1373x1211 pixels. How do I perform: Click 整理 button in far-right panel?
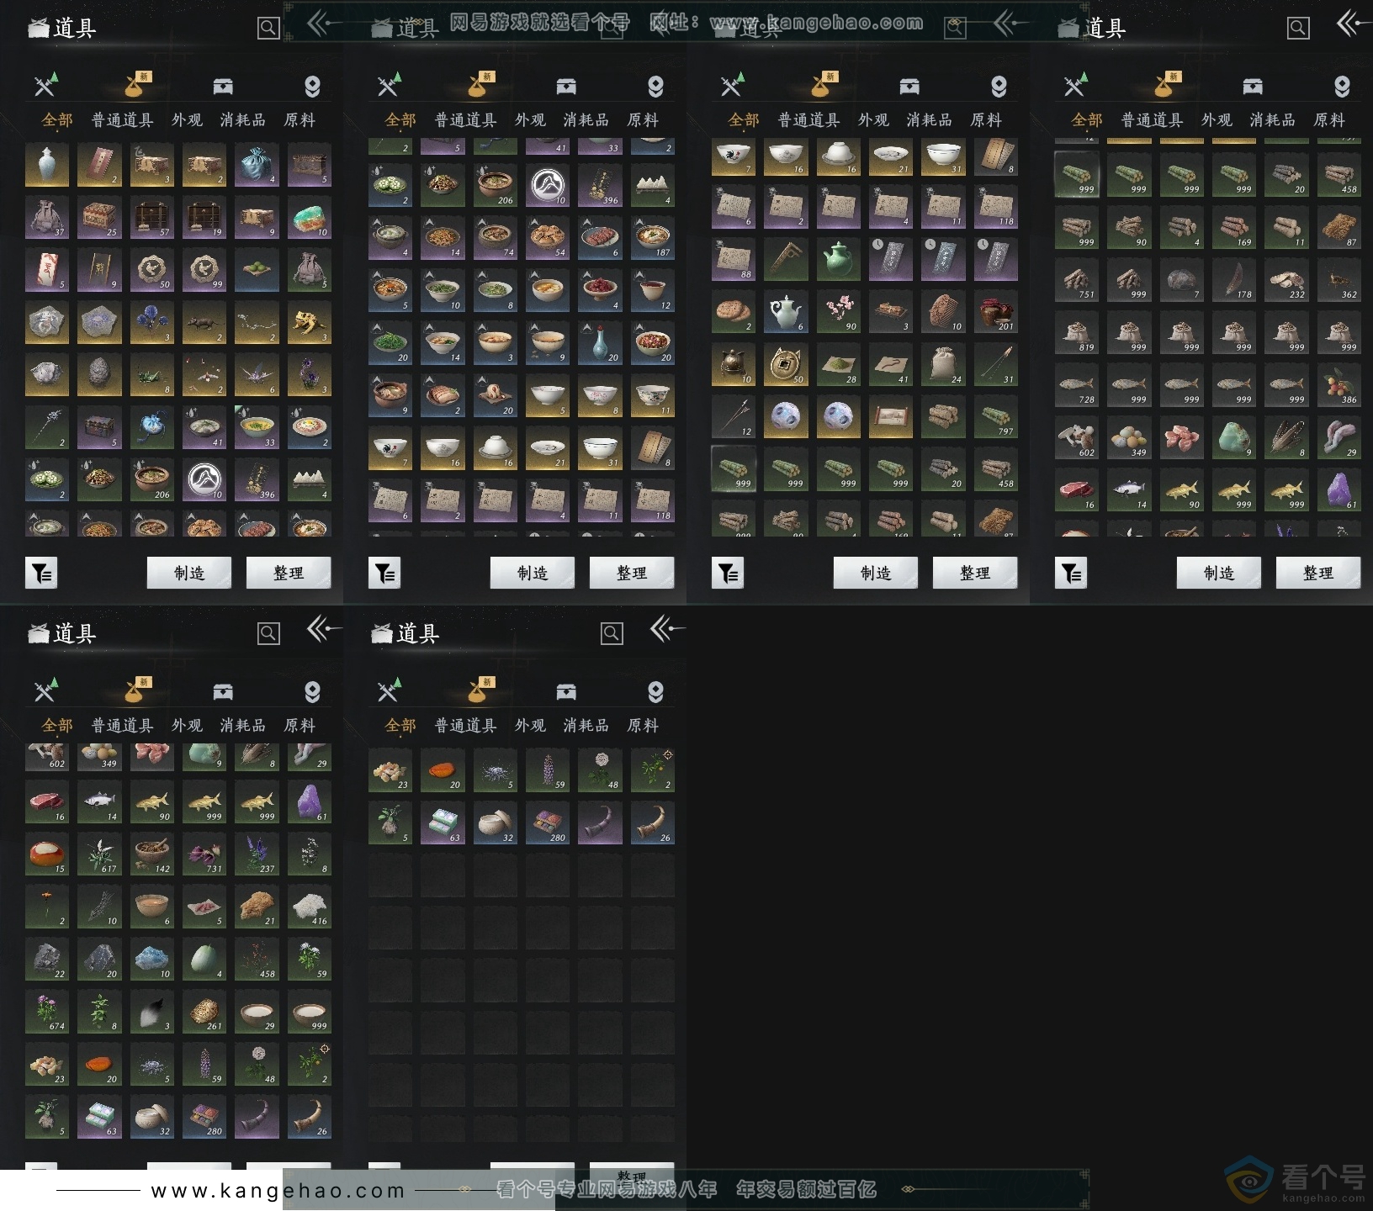pyautogui.click(x=1318, y=573)
